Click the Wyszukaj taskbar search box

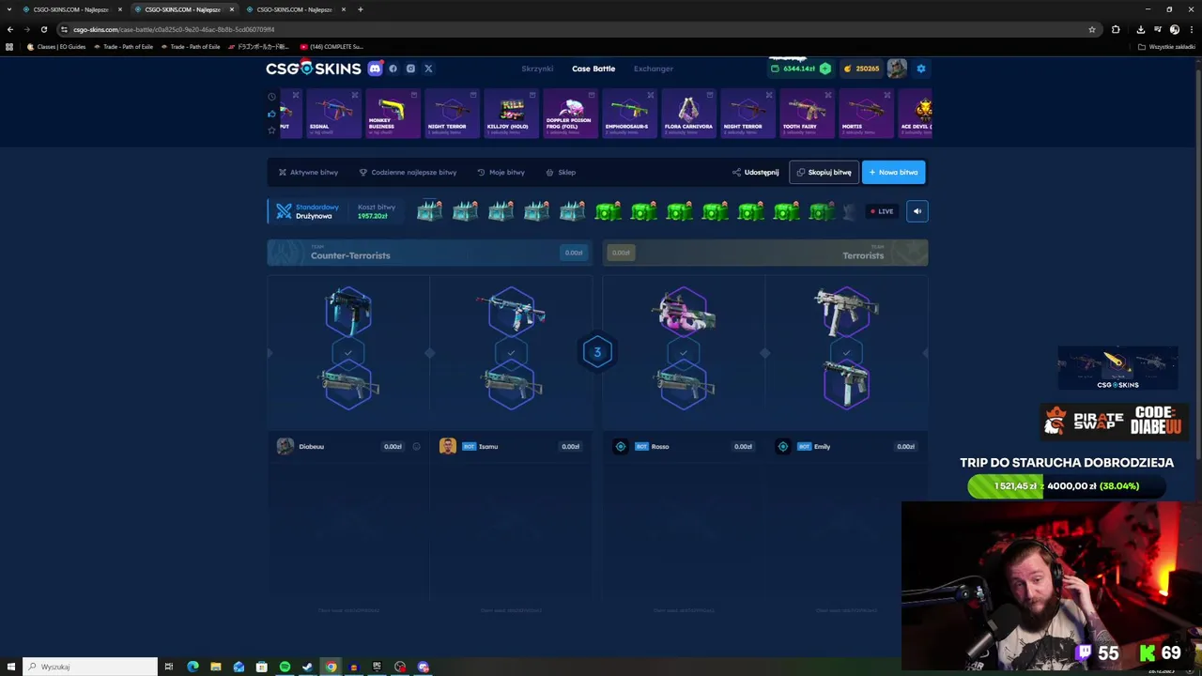coord(90,667)
